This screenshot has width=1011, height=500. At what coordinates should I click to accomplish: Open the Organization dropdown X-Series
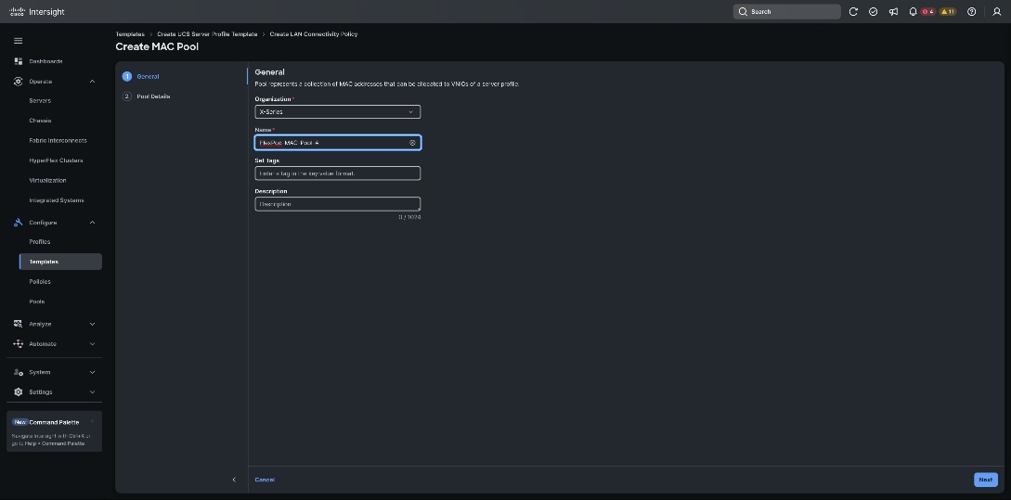click(337, 111)
